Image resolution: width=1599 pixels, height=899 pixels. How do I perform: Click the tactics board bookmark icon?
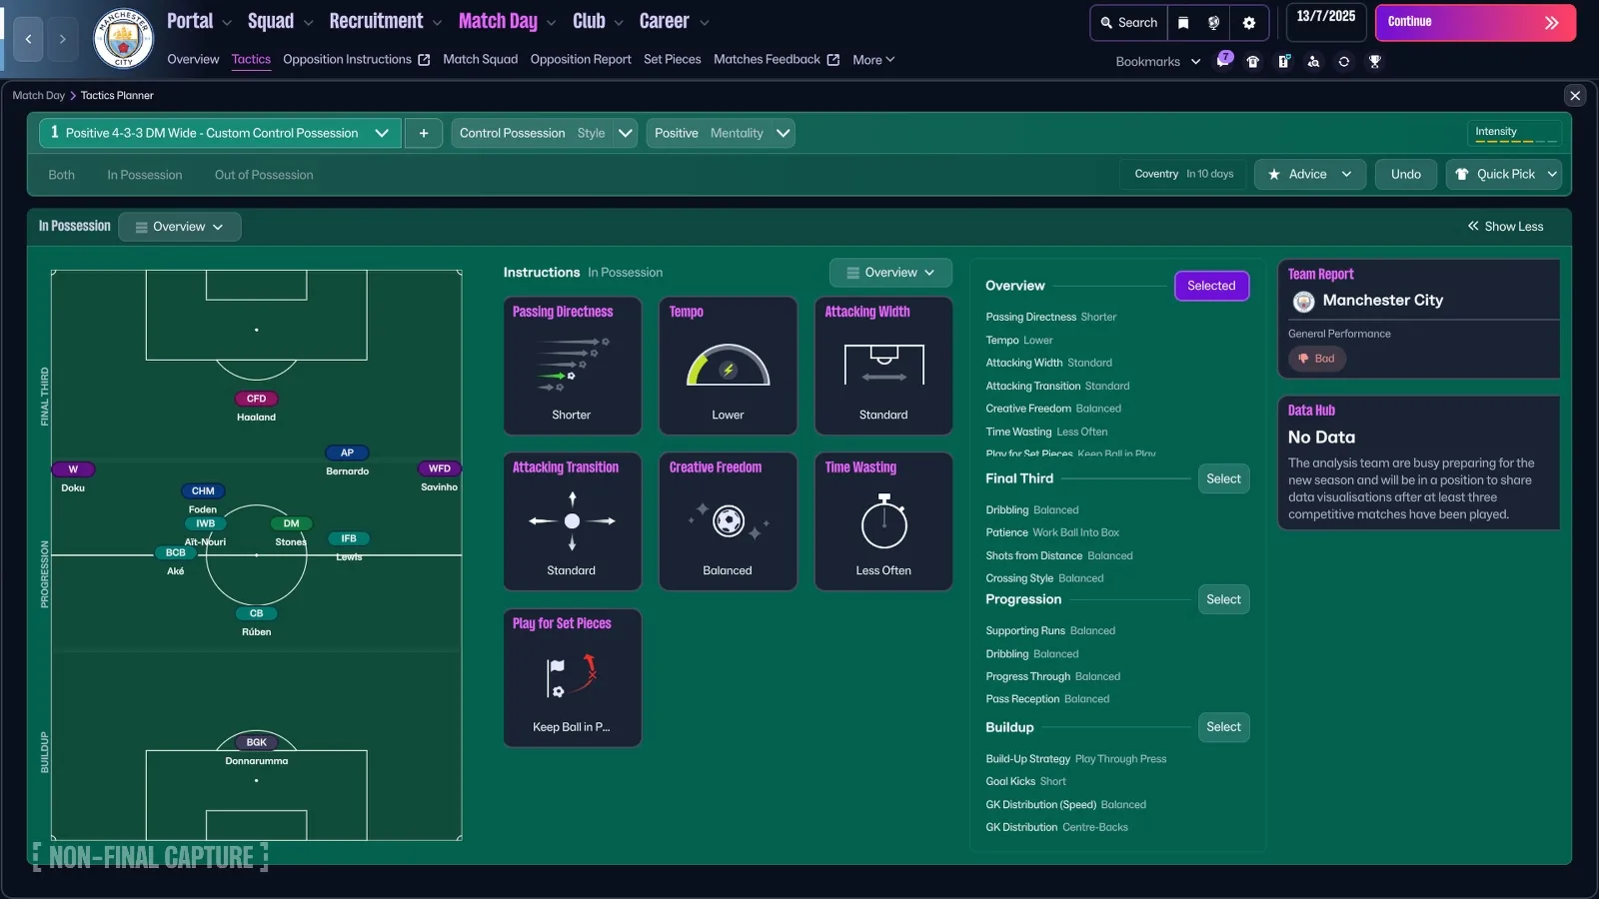(x=1284, y=62)
